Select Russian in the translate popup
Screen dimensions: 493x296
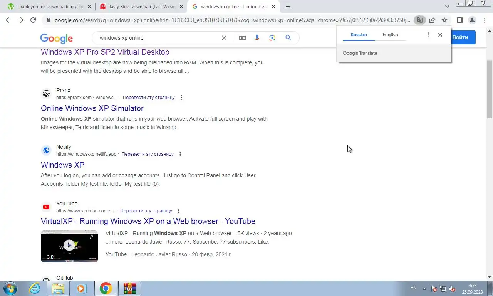click(x=359, y=35)
